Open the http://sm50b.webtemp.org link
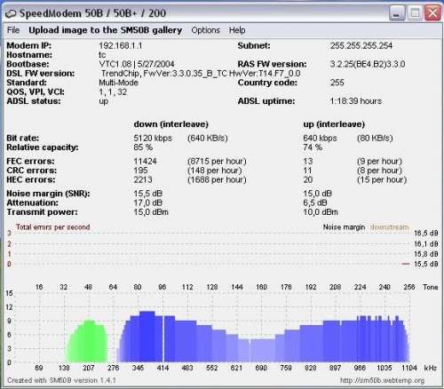Viewport: 444px width, 389px height. [x=382, y=380]
